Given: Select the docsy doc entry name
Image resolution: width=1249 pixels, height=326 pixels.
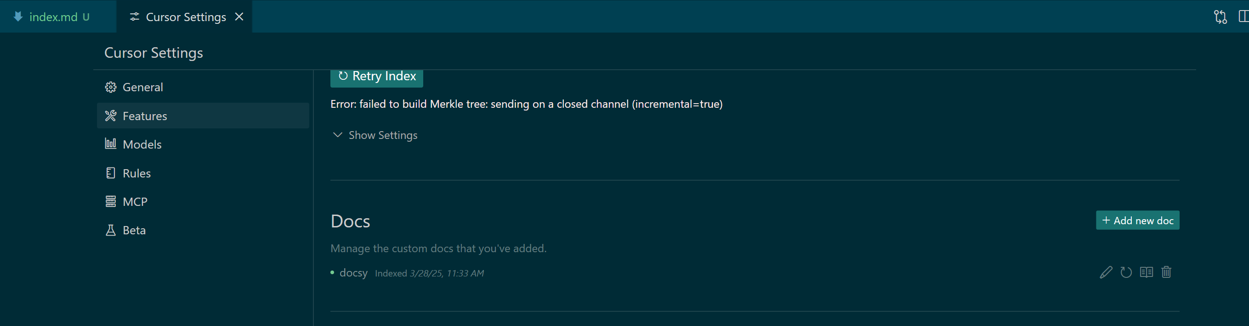Looking at the screenshot, I should 353,273.
